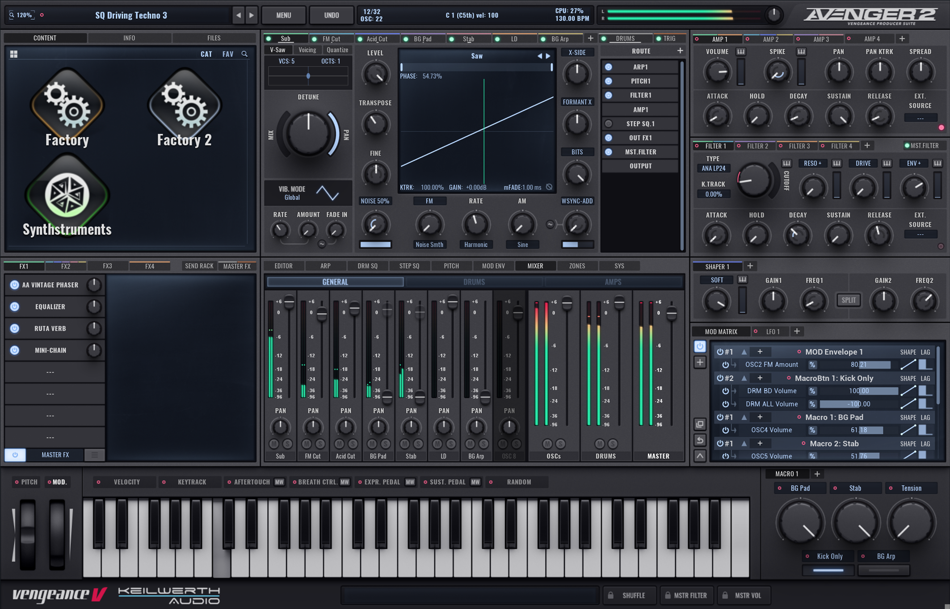Toggle AA Vintage Phaser effect power
Image resolution: width=950 pixels, height=609 pixels.
click(14, 285)
